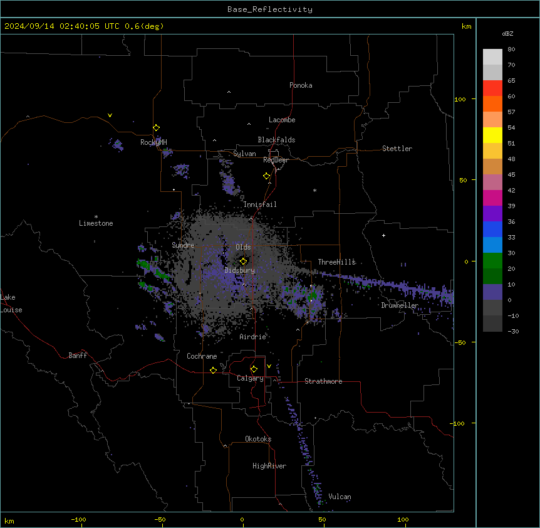Screen dimensions: 540x528
Task: Select the slate purple 0-10 dBZ swatch
Action: click(x=492, y=292)
